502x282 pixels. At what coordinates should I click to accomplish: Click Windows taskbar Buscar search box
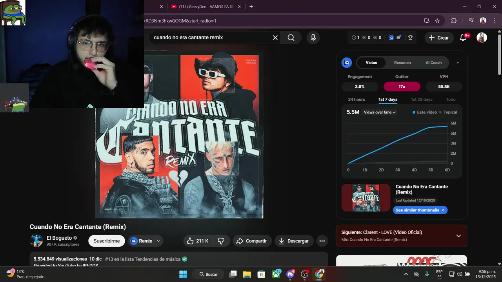click(208, 274)
